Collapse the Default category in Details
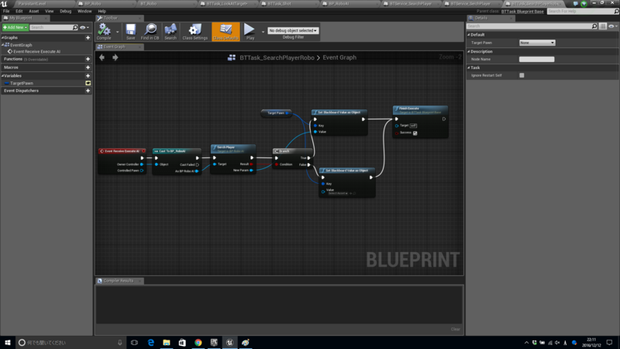The image size is (620, 349). [469, 35]
